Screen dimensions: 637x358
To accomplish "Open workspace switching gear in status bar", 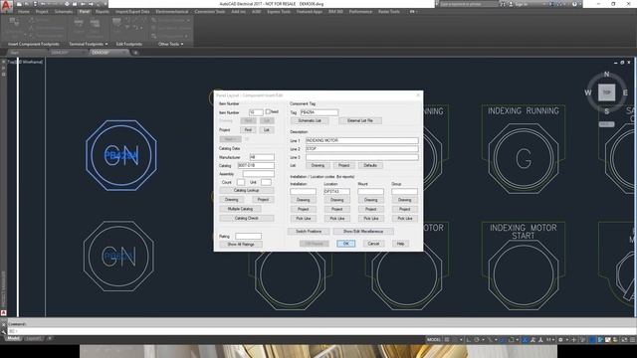I will click(x=560, y=340).
